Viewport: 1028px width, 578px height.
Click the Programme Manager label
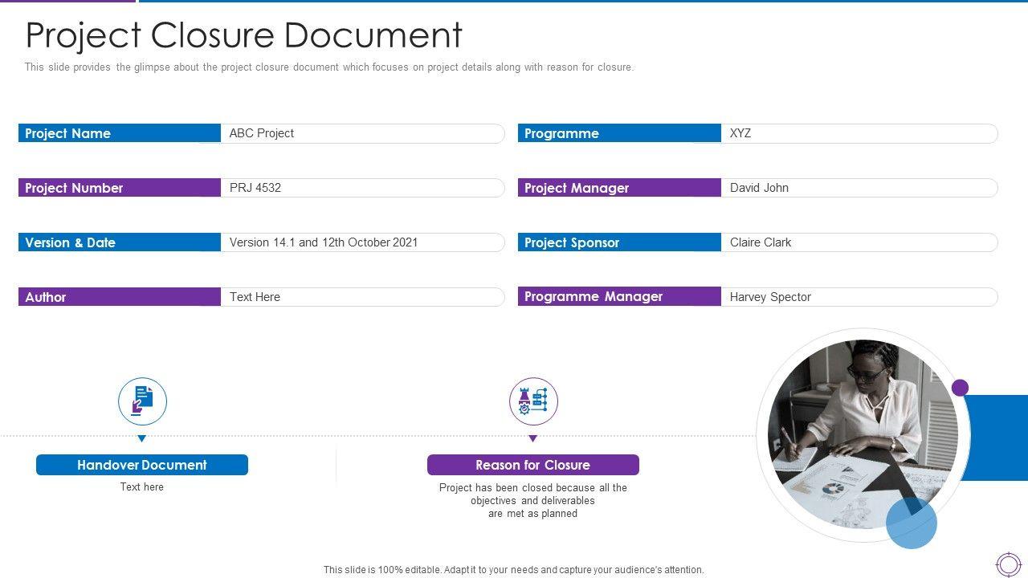(x=619, y=297)
